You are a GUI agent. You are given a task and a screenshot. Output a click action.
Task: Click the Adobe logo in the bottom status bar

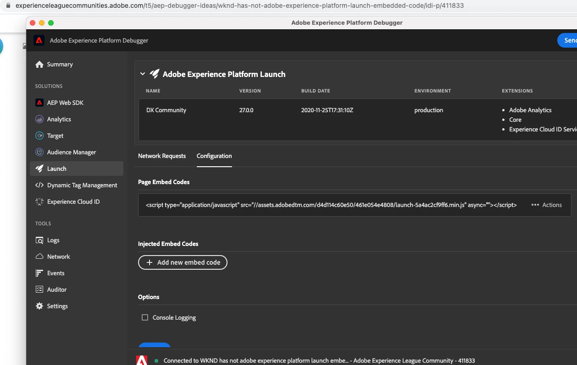pyautogui.click(x=142, y=360)
